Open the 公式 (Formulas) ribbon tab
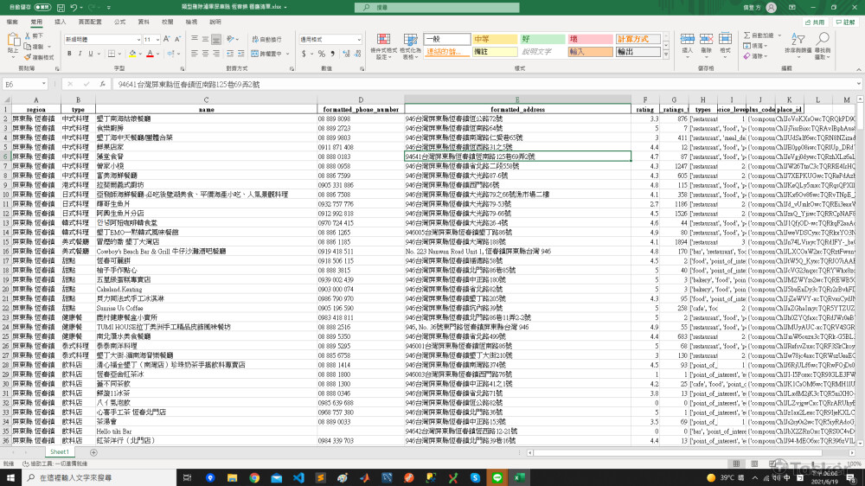865x486 pixels. (x=119, y=21)
